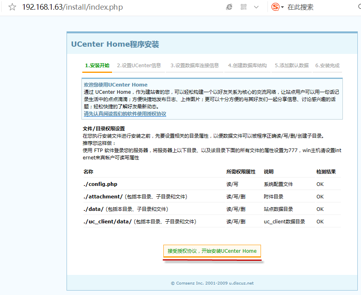This screenshot has width=361, height=295.
Task: Click the ./attachment/ directory name
Action: pyautogui.click(x=103, y=196)
